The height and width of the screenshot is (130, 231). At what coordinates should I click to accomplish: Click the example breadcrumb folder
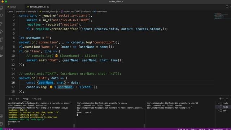32,12
